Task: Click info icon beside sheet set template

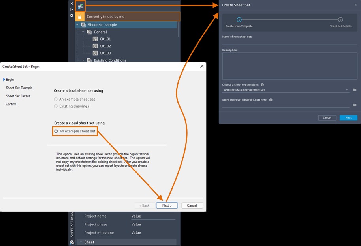Action: coord(262,85)
